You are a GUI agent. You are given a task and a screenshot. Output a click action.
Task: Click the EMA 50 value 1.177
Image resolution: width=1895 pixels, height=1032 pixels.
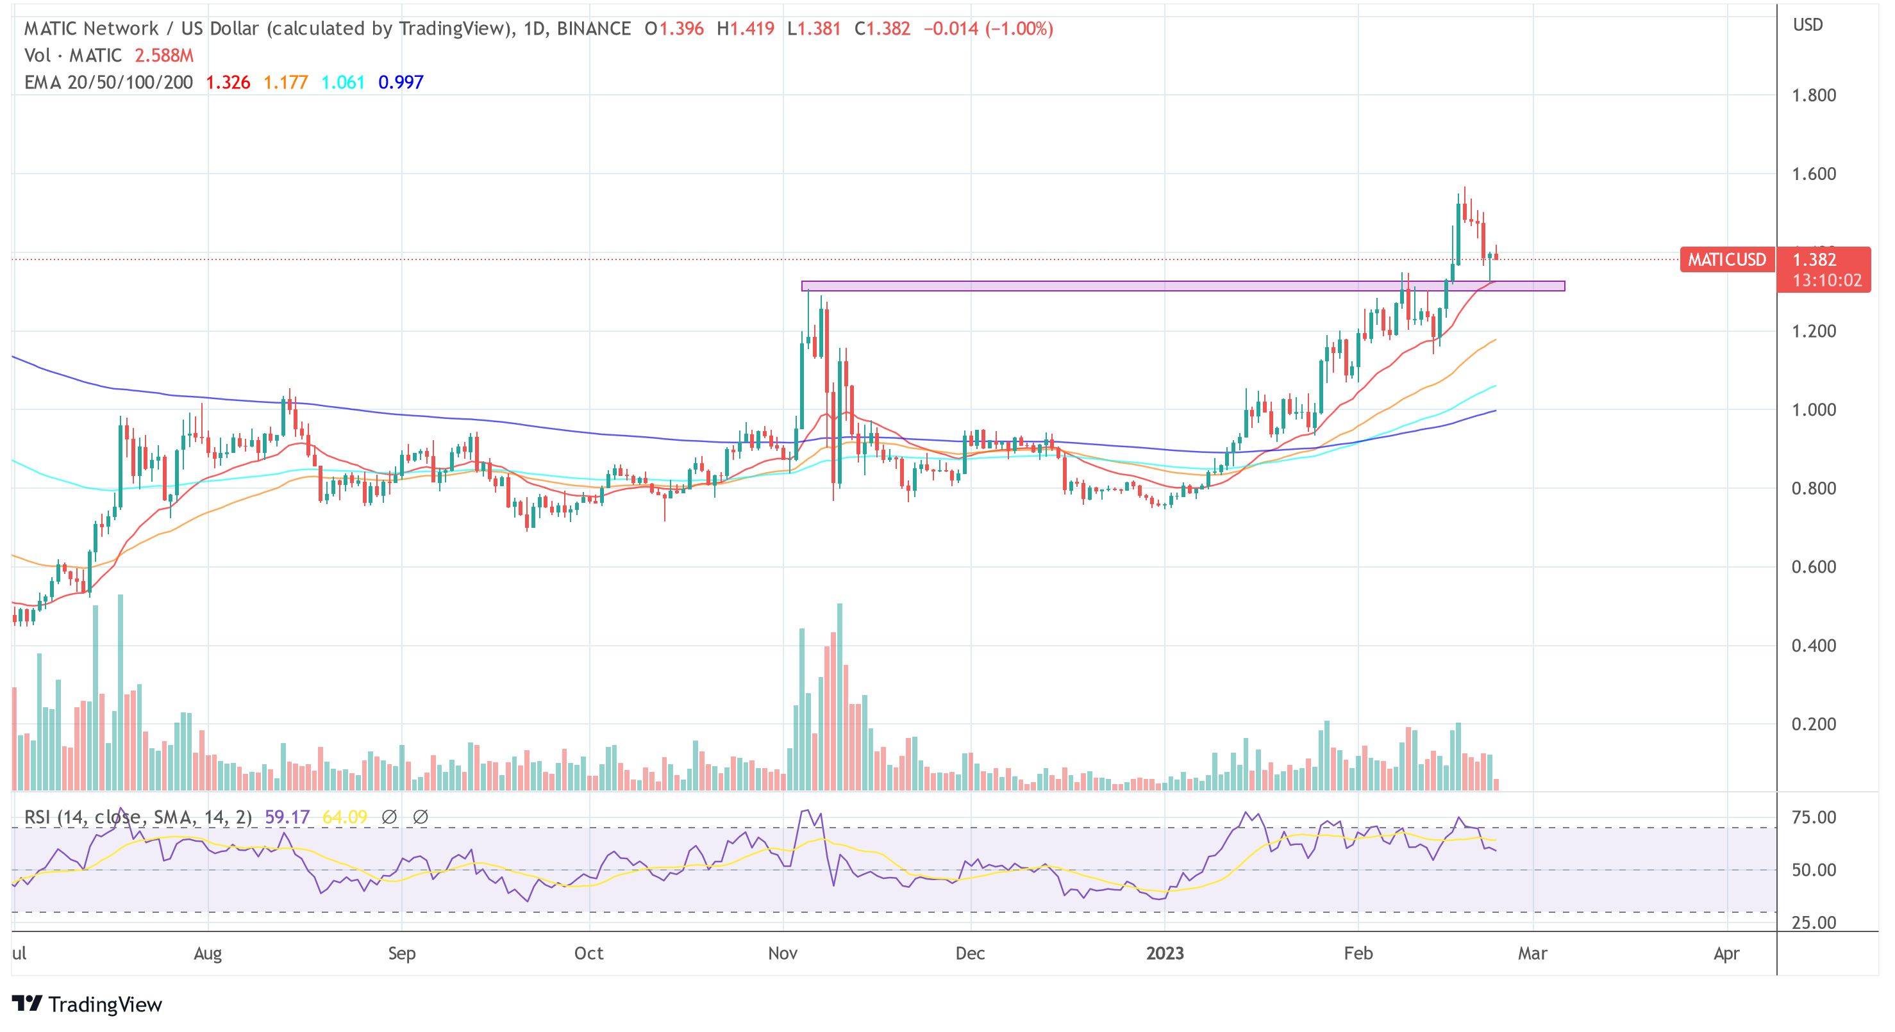point(285,83)
